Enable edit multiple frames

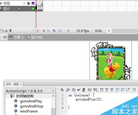pyautogui.click(x=54, y=31)
